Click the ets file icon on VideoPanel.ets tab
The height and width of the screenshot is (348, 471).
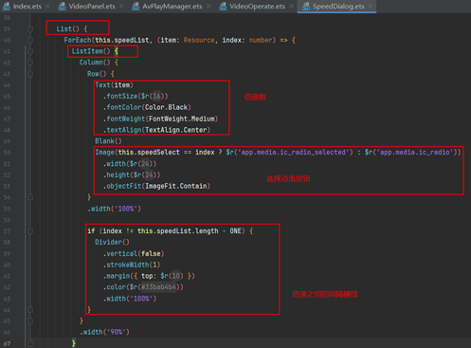[x=63, y=6]
